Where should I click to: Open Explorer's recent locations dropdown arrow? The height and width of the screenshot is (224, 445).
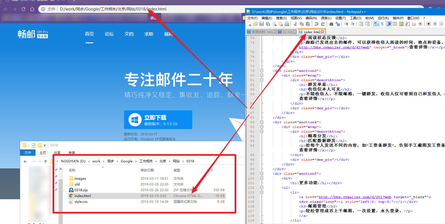click(40, 161)
